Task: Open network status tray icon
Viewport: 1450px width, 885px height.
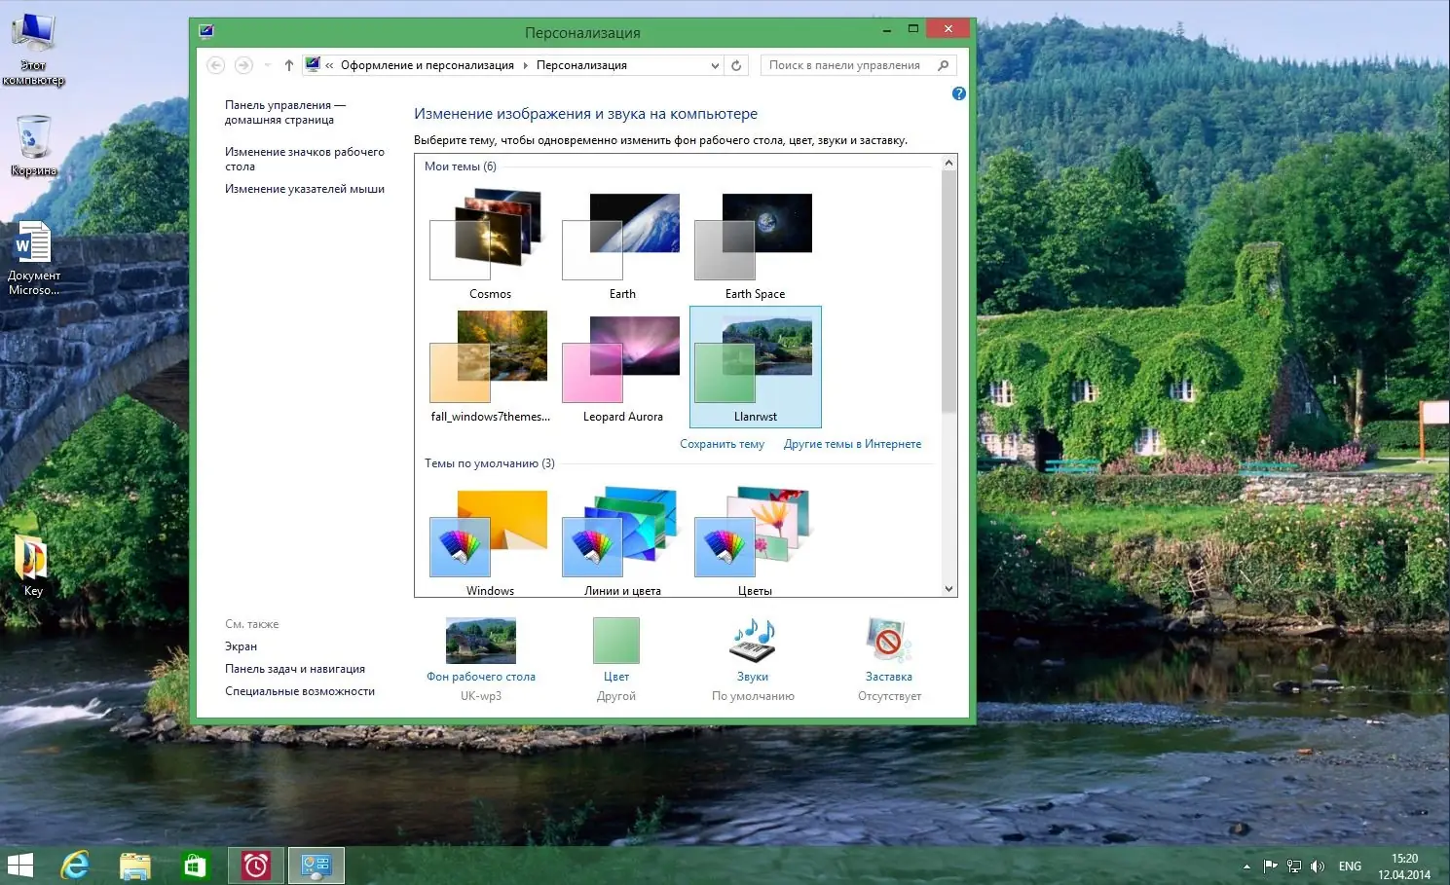Action: click(x=1294, y=867)
